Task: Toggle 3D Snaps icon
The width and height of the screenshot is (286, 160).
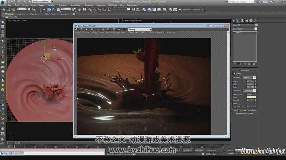Action: [x=90, y=9]
